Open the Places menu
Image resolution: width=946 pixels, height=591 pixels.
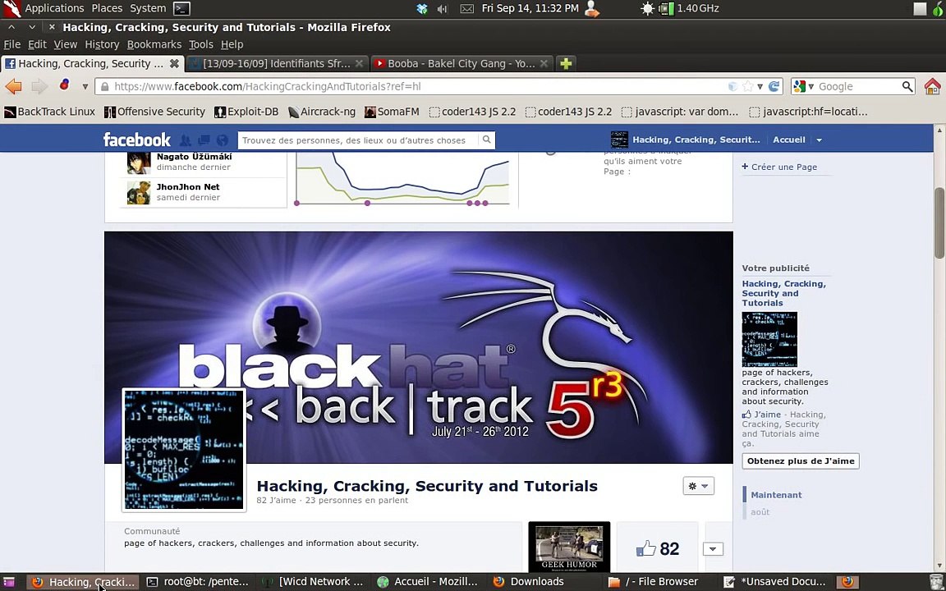pyautogui.click(x=107, y=8)
